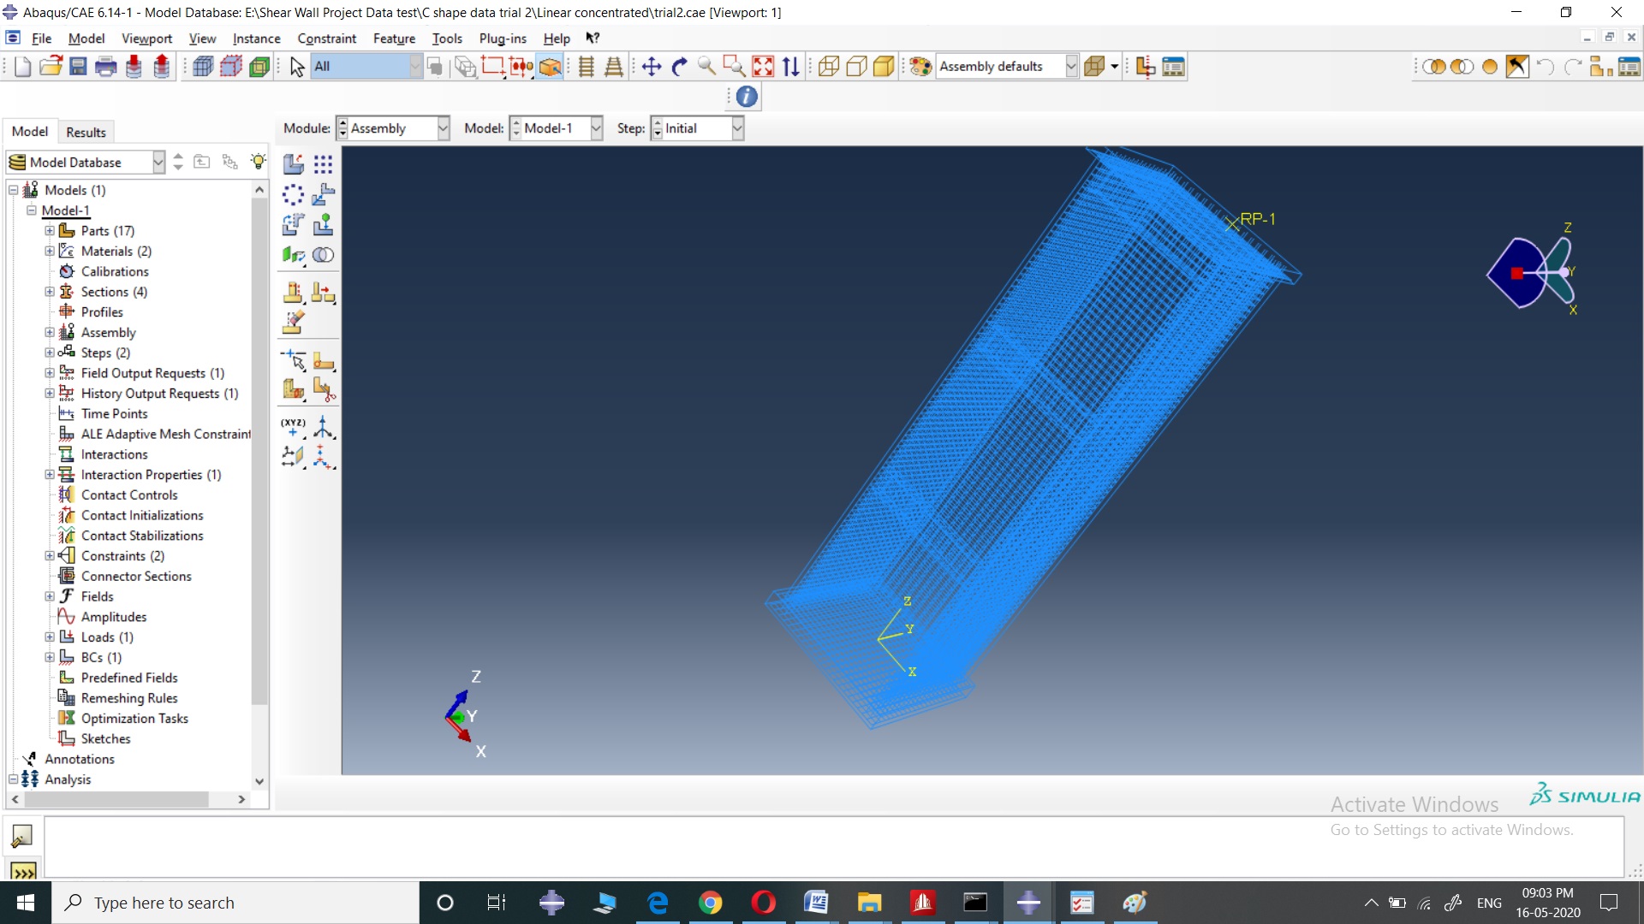Click the Translate To tool icon
The width and height of the screenshot is (1644, 924).
[323, 224]
